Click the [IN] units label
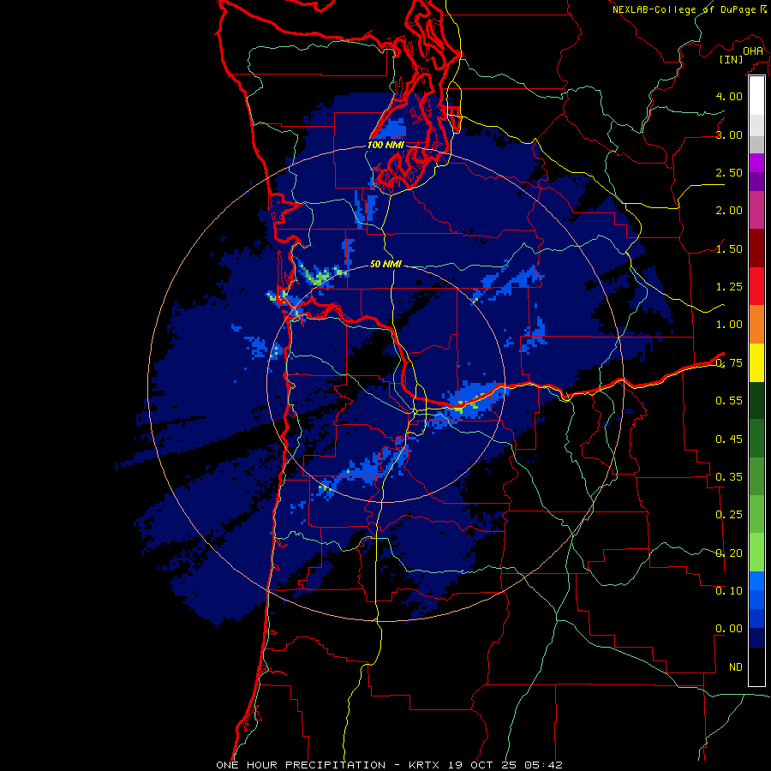The width and height of the screenshot is (771, 771). (731, 59)
